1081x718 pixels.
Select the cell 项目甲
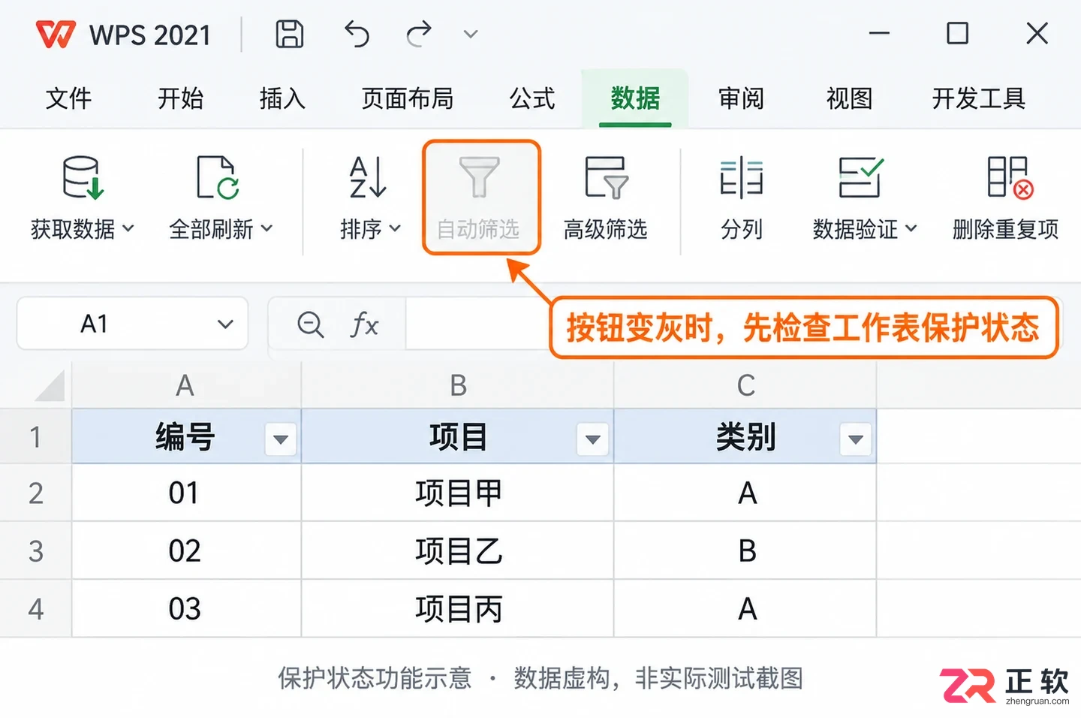click(x=458, y=493)
